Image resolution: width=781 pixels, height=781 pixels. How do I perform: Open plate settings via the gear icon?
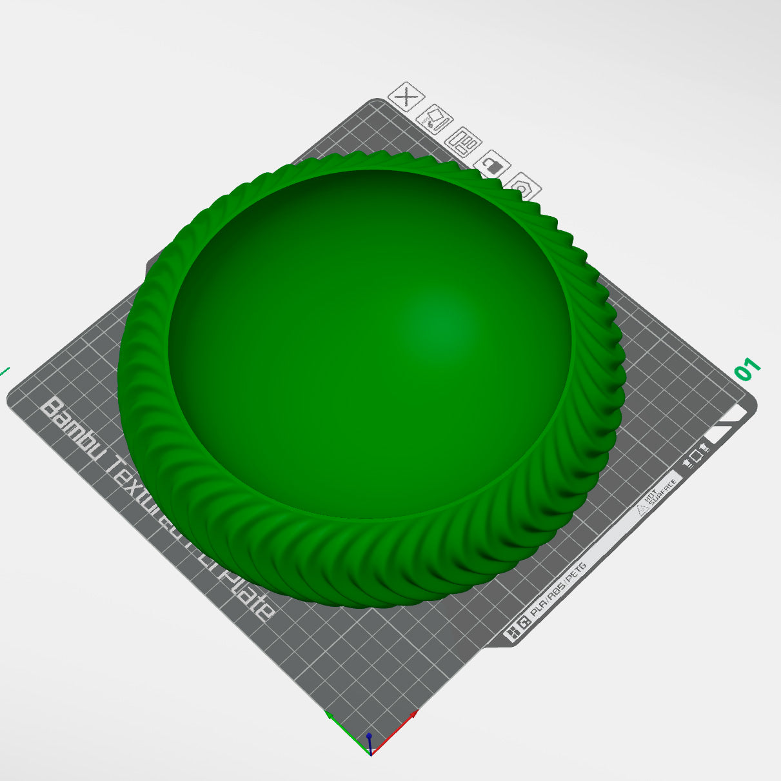[x=524, y=188]
